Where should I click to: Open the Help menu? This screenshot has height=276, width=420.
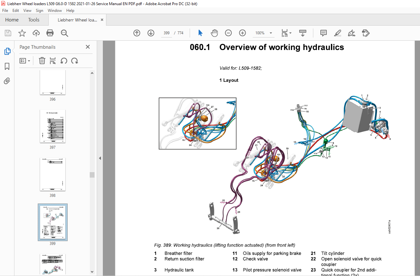[x=70, y=11]
